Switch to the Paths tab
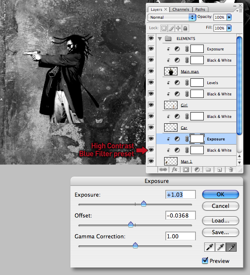The image size is (250, 275). click(200, 10)
